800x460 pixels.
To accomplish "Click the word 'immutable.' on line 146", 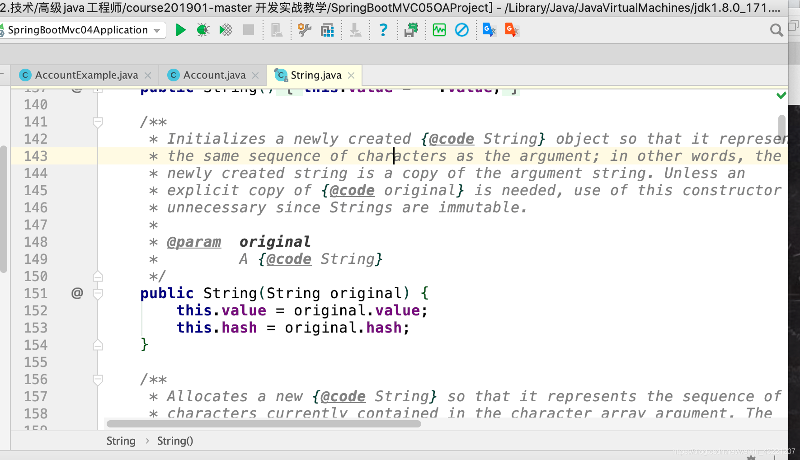I will click(x=483, y=207).
